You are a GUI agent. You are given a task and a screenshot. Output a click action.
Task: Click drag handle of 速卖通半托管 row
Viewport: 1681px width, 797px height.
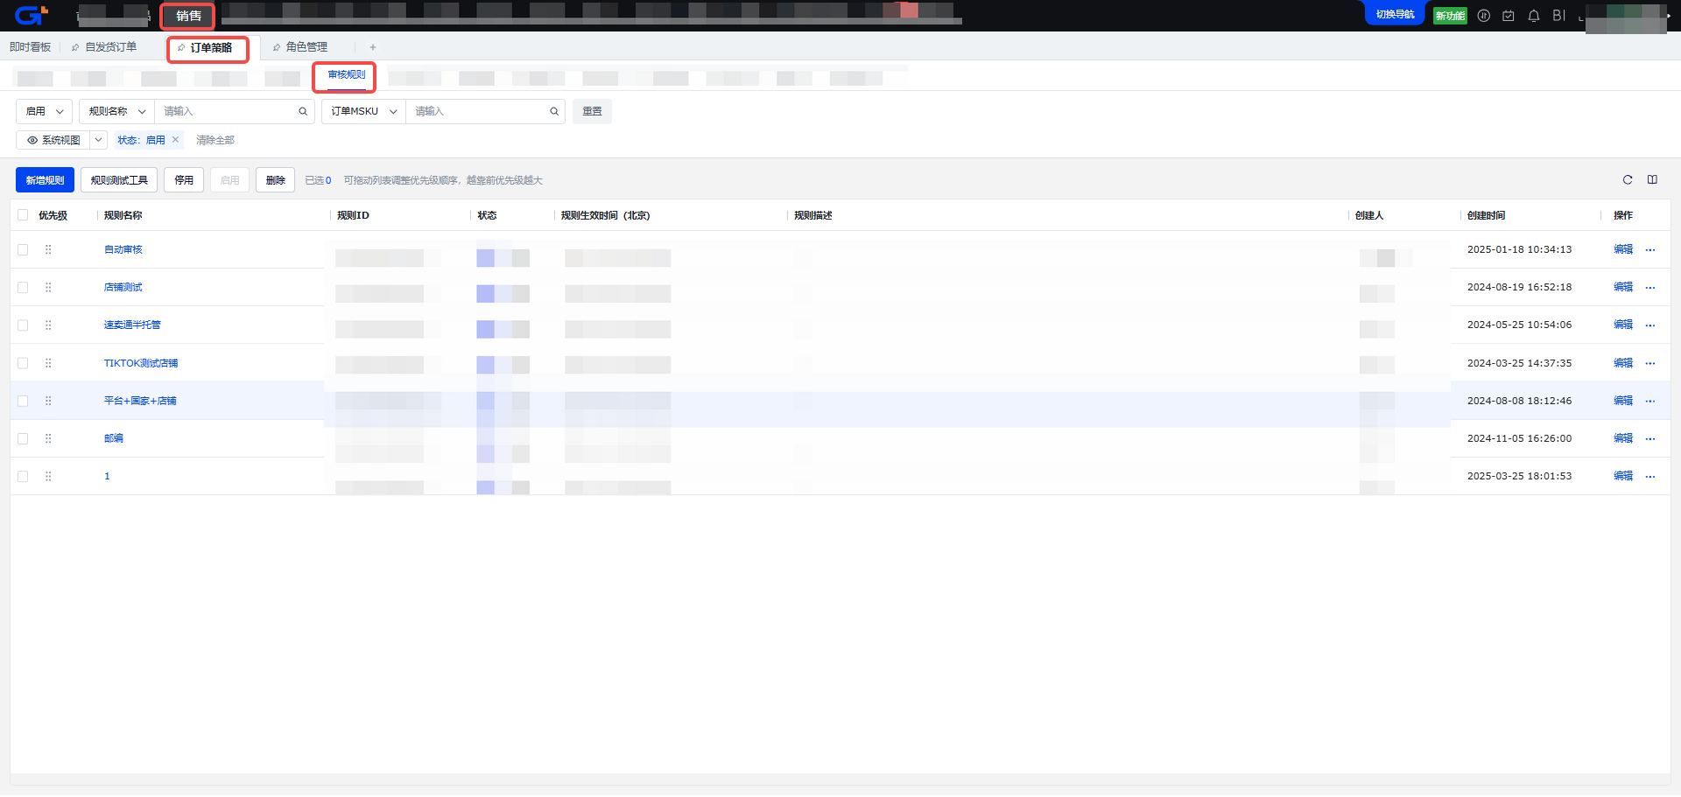click(x=48, y=325)
